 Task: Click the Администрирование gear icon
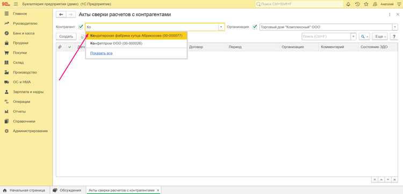pyautogui.click(x=7, y=131)
